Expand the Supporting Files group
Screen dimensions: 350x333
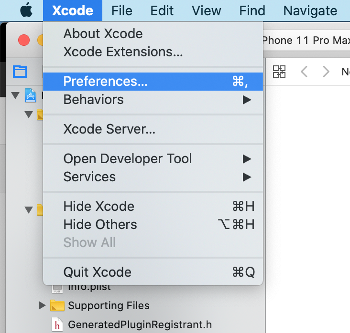click(x=43, y=305)
